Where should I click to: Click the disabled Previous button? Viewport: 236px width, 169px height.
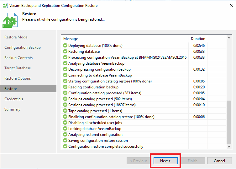pos(138,161)
